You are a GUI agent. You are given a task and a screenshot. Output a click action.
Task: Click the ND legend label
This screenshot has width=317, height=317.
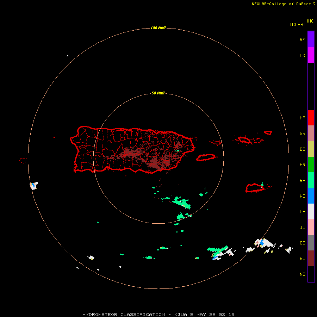click(x=302, y=274)
